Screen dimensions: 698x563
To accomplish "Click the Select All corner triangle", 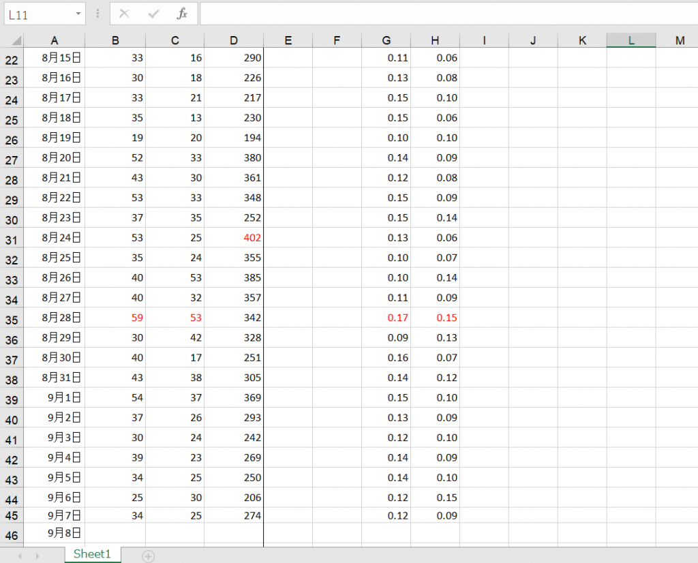I will coord(16,41).
